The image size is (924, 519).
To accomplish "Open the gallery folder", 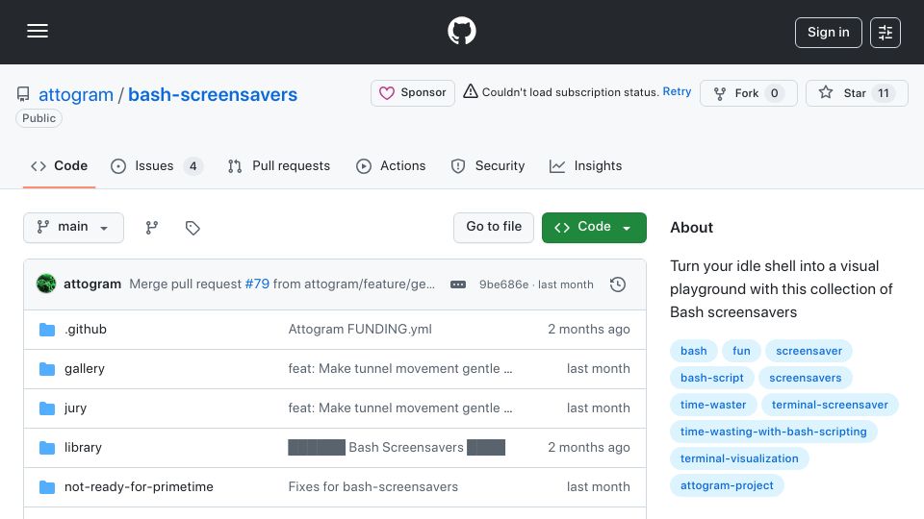I will [x=85, y=368].
